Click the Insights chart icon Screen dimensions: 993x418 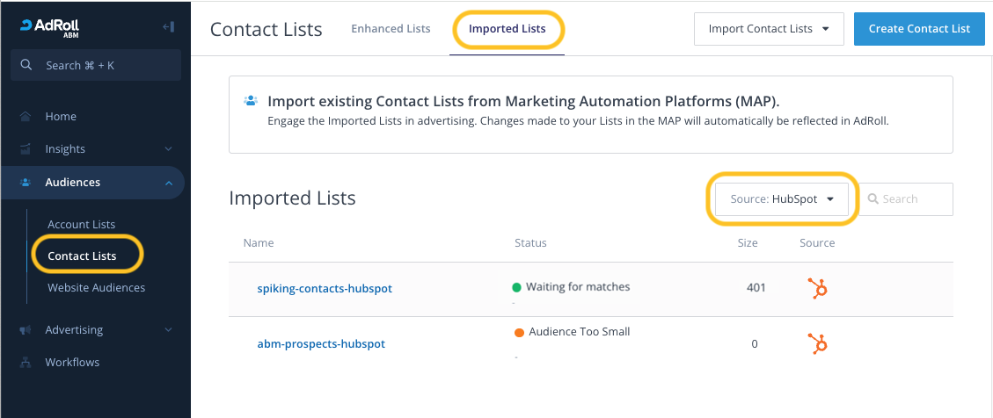click(26, 149)
